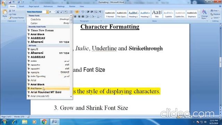Apply the Emphasis style
Viewport: 222px width, 125px height.
(x=192, y=14)
